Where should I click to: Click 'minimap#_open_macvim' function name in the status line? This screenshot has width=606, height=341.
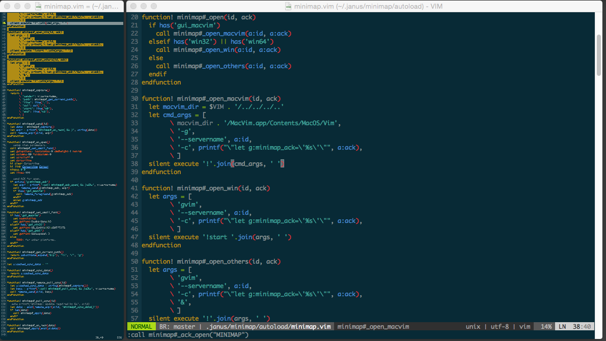(373, 327)
